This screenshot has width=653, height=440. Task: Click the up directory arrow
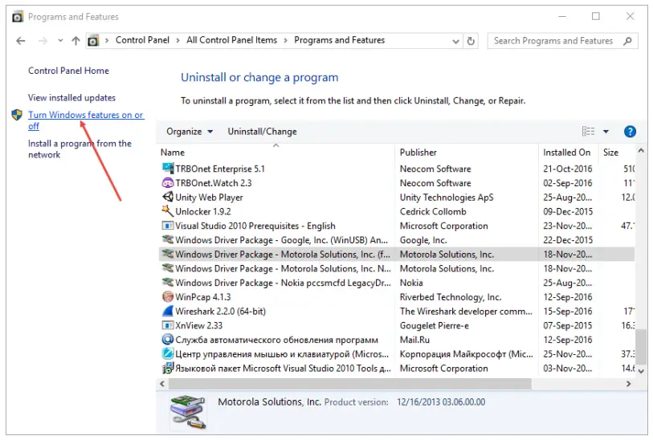point(76,41)
